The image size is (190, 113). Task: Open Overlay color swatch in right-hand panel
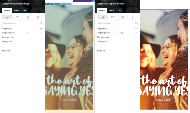click(x=136, y=41)
